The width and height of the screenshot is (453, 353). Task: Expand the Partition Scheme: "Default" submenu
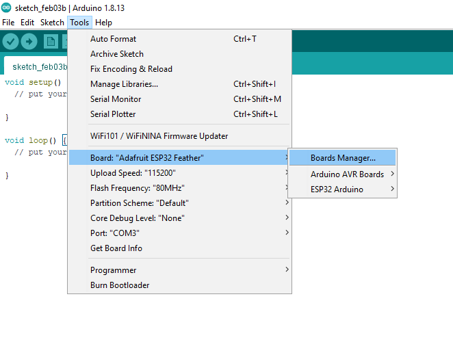[x=179, y=203]
